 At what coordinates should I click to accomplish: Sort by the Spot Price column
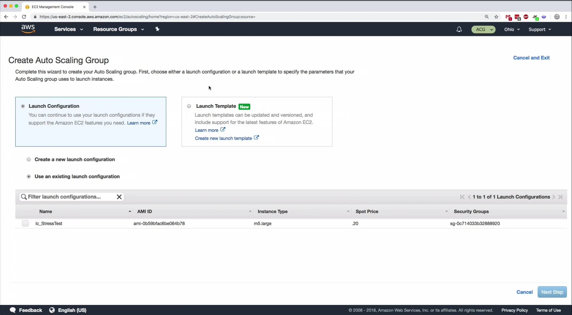(x=401, y=211)
